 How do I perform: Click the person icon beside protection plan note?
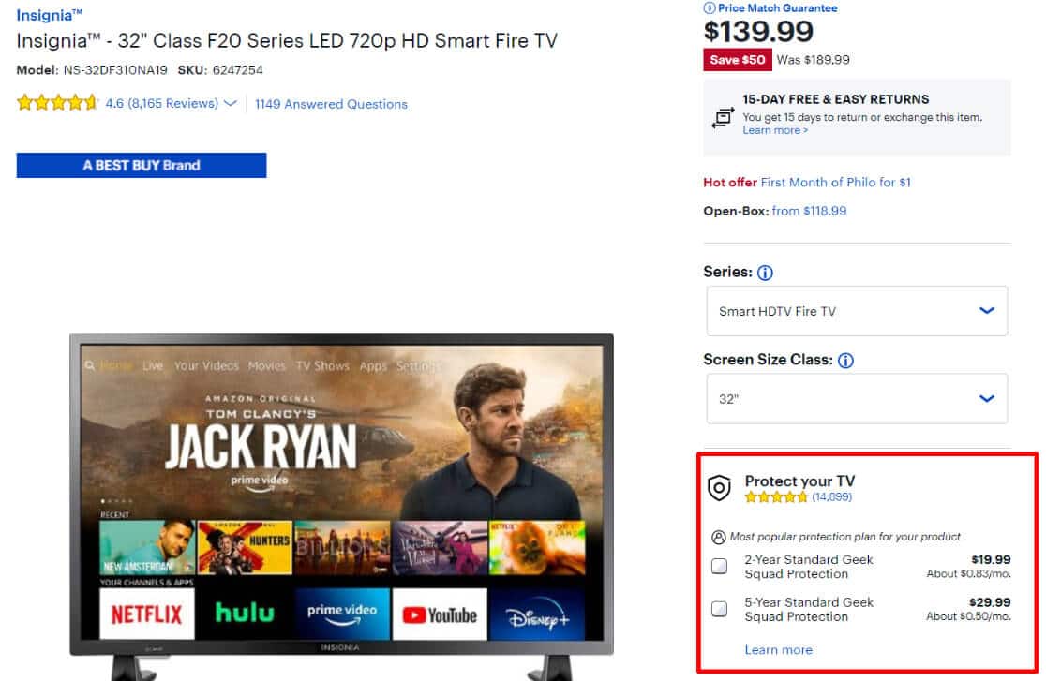(717, 535)
